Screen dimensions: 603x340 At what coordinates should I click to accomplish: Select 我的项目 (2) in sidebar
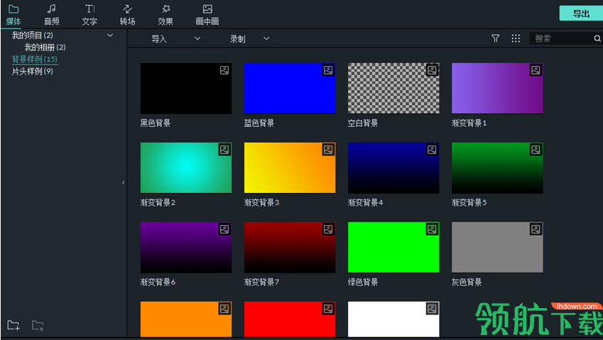[x=32, y=35]
